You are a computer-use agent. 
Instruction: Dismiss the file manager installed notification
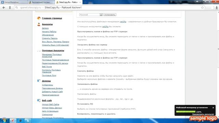(213, 108)
